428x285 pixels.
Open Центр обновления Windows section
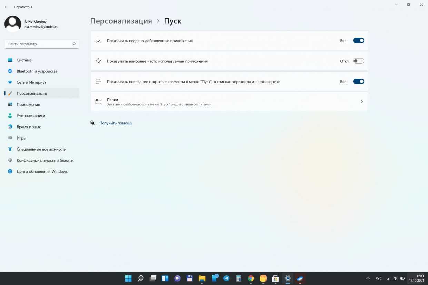[42, 171]
